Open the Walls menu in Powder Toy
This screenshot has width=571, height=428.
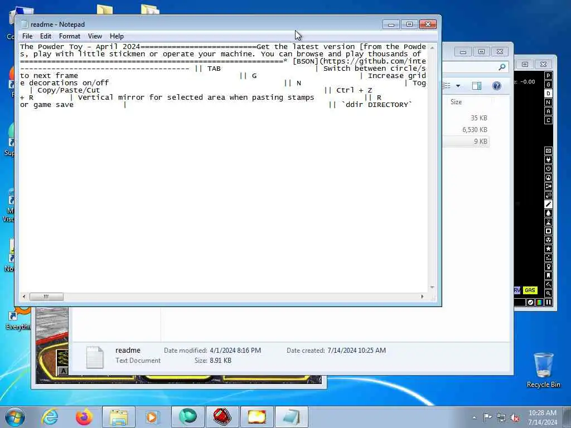pyautogui.click(x=548, y=150)
